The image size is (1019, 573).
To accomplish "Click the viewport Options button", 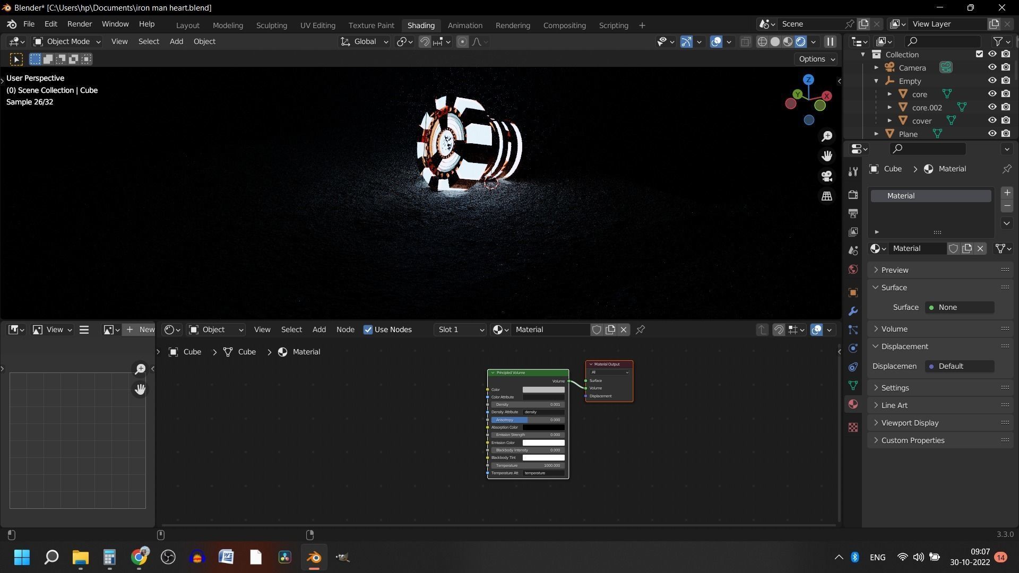I will 816,59.
